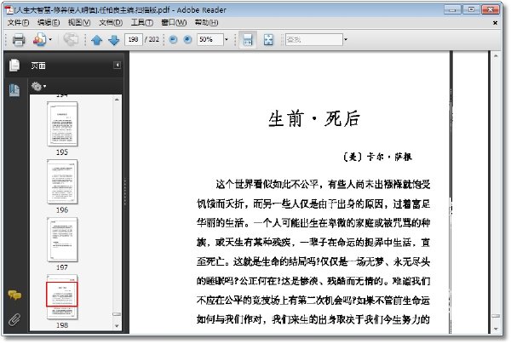Click the Adobe PDF icon in title bar
Image resolution: width=511 pixels, height=344 pixels.
[9, 10]
